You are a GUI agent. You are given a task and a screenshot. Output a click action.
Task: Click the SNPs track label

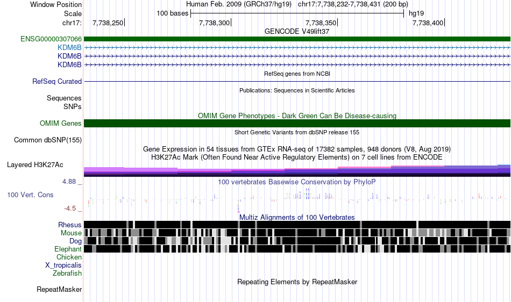click(73, 107)
